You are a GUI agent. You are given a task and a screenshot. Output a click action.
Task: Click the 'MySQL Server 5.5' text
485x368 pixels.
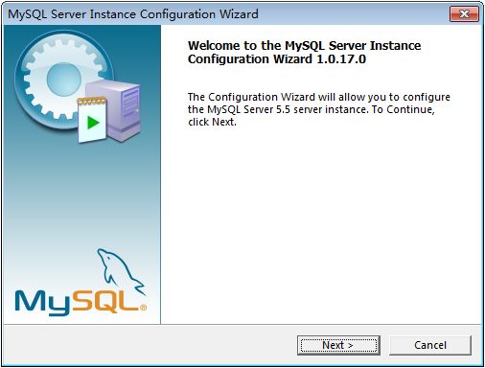(x=248, y=109)
